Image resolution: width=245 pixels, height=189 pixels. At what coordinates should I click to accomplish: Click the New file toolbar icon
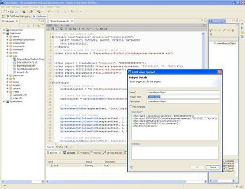(x=5, y=11)
